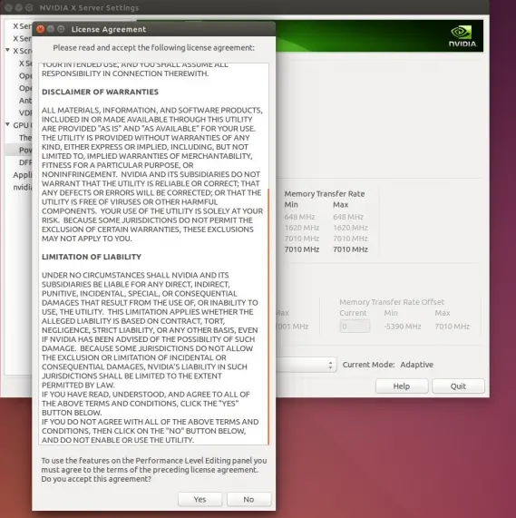
Task: Close the License Agreement dialog
Action: click(40, 29)
